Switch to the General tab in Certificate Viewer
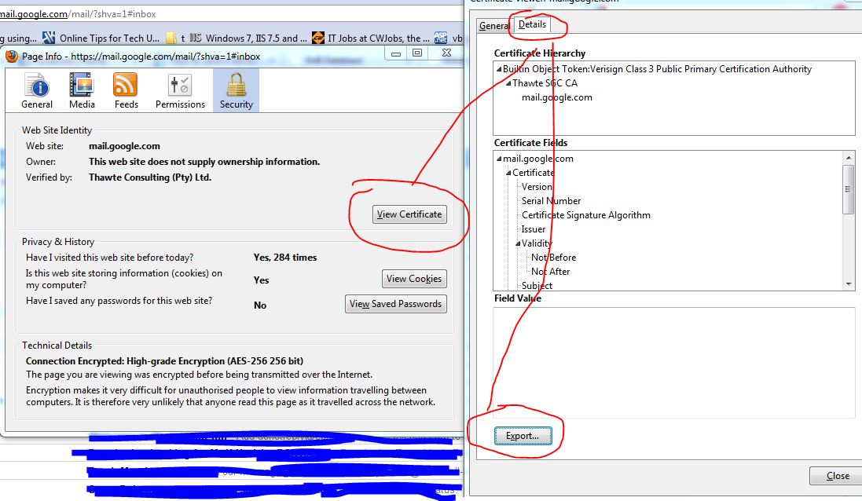The image size is (862, 501). [x=494, y=25]
